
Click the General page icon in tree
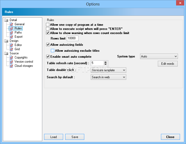coord(11,24)
